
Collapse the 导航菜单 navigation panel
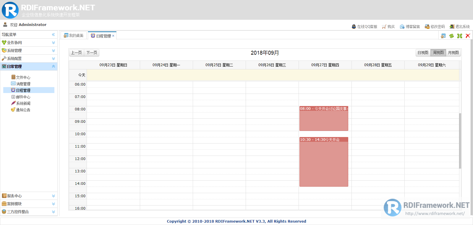[x=54, y=35]
